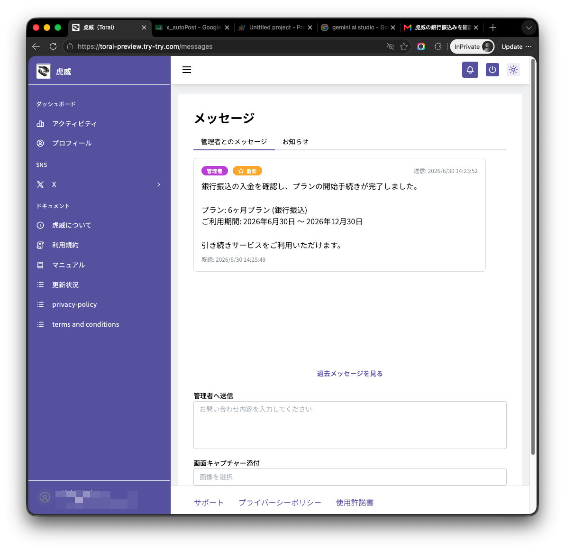Open サポート footer link

(209, 503)
